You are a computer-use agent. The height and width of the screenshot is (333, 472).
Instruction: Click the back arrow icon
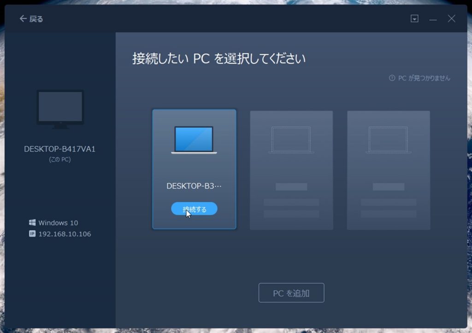tap(23, 19)
